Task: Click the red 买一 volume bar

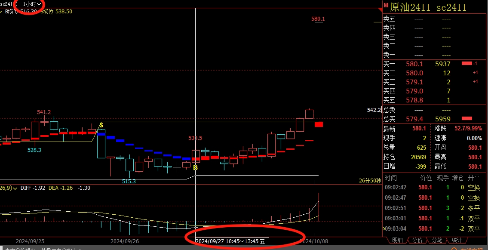Action: click(x=467, y=64)
